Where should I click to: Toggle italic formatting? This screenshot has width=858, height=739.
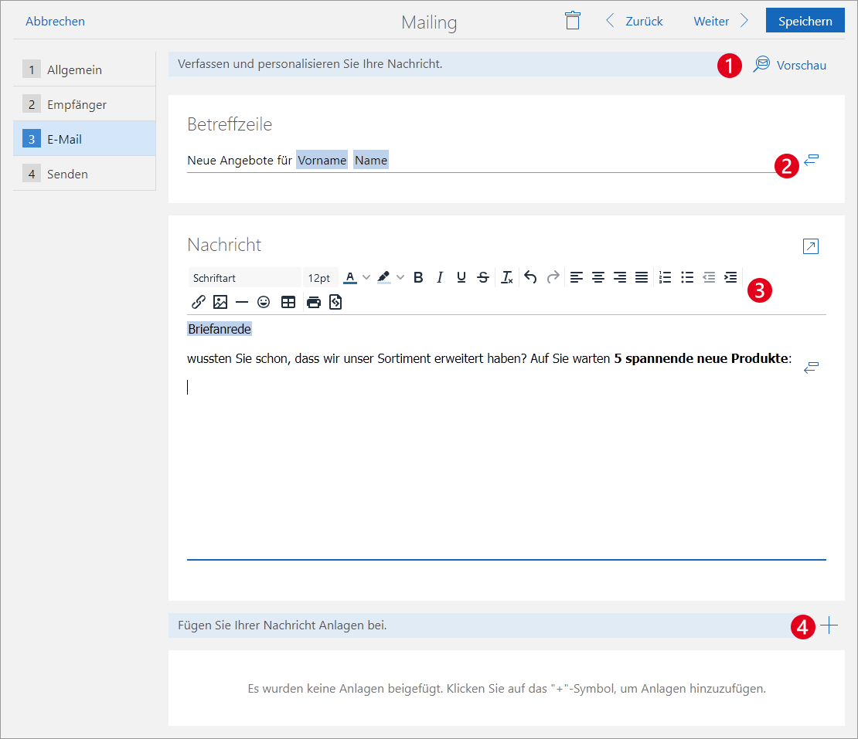[x=440, y=277]
